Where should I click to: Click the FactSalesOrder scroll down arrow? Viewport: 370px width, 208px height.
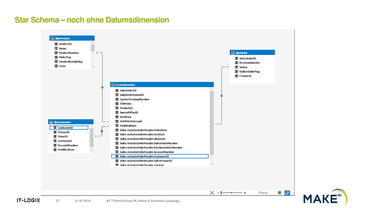[x=212, y=164]
